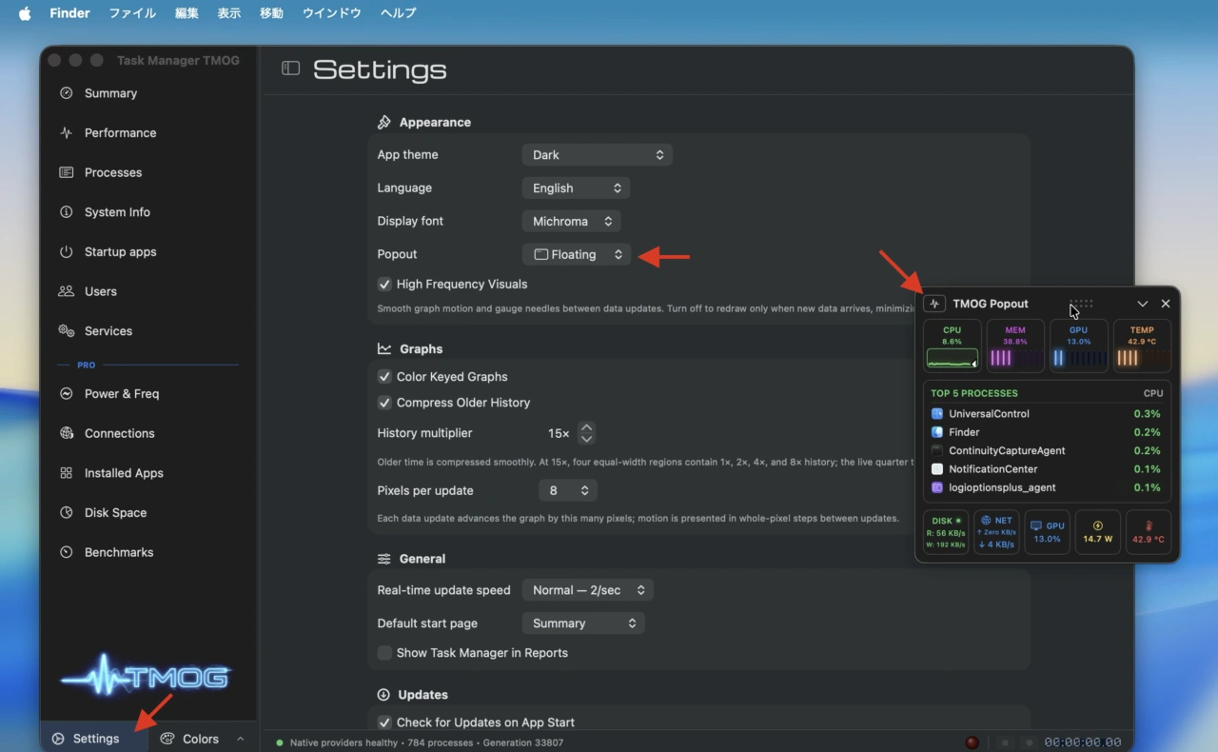Enable Show Task Manager in Reports
The image size is (1218, 752).
coord(384,653)
